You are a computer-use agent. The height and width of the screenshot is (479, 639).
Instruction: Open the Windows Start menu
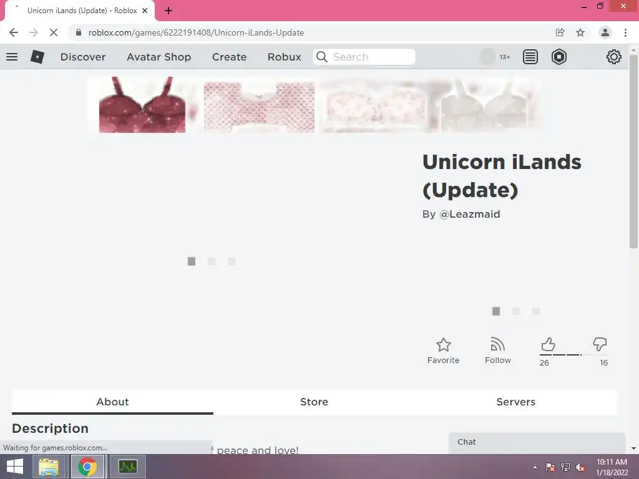point(15,467)
